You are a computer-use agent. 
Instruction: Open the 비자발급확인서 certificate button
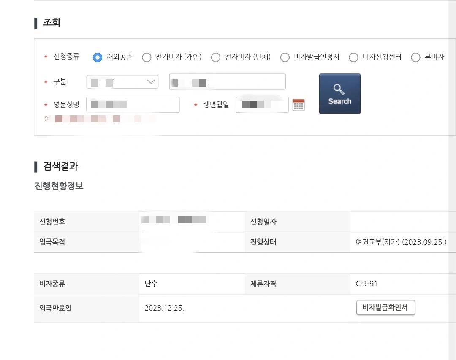[385, 308]
